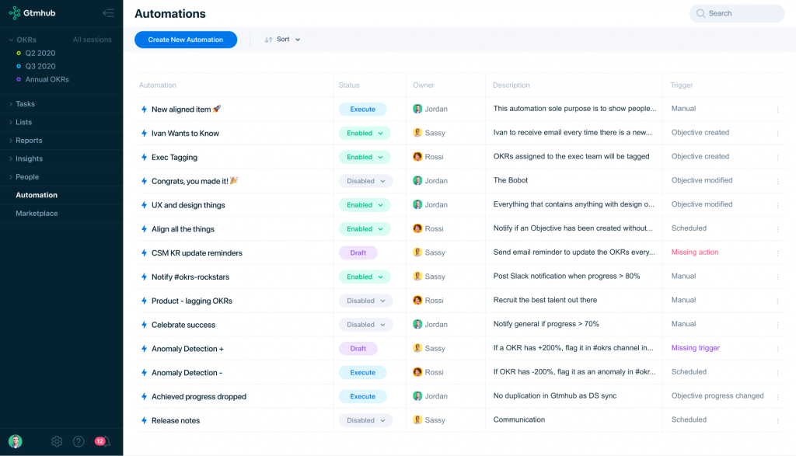Click Jordan's avatar in New aligned item row
This screenshot has height=456, width=796.
417,109
